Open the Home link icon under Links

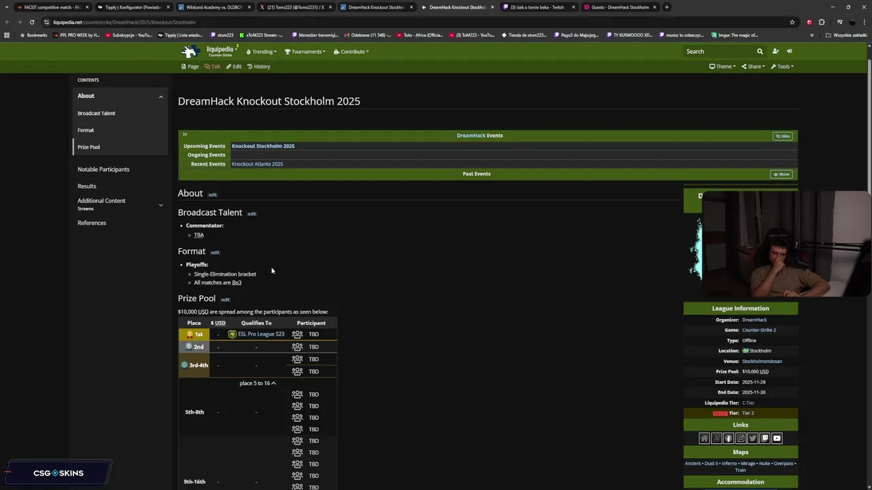point(704,438)
